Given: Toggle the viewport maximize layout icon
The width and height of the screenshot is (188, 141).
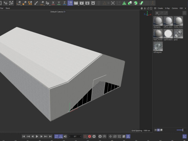Looking at the screenshot, I should tap(151, 8).
